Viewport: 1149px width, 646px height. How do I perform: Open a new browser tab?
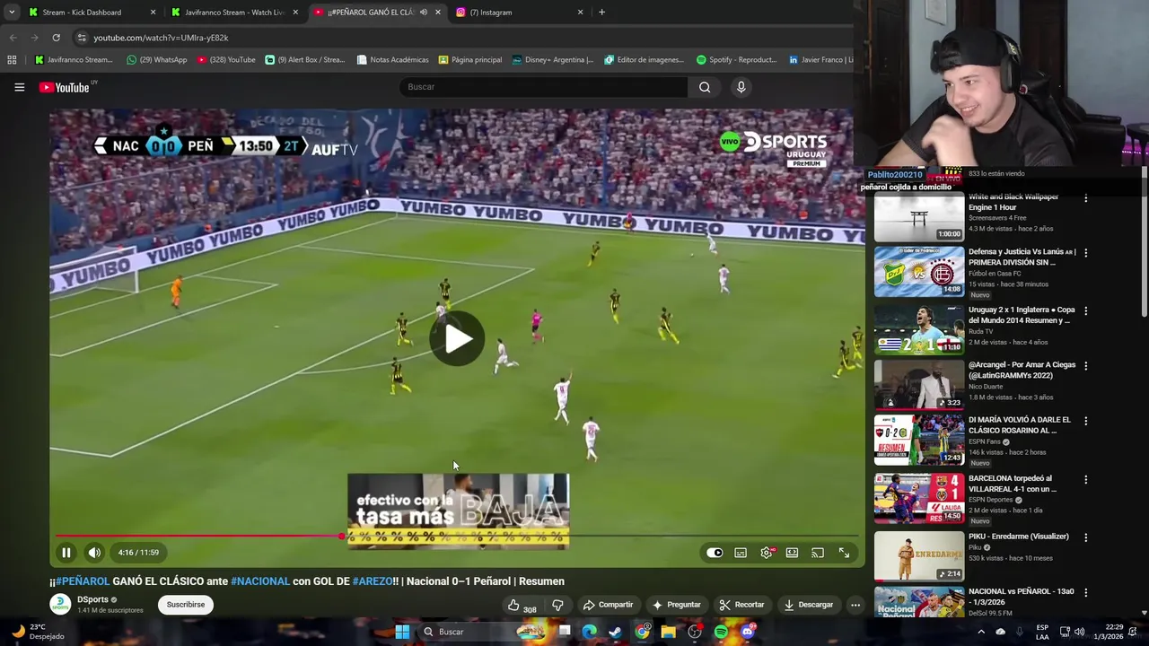[601, 13]
